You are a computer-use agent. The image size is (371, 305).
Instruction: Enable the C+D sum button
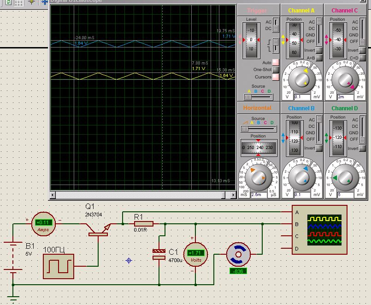[362, 58]
